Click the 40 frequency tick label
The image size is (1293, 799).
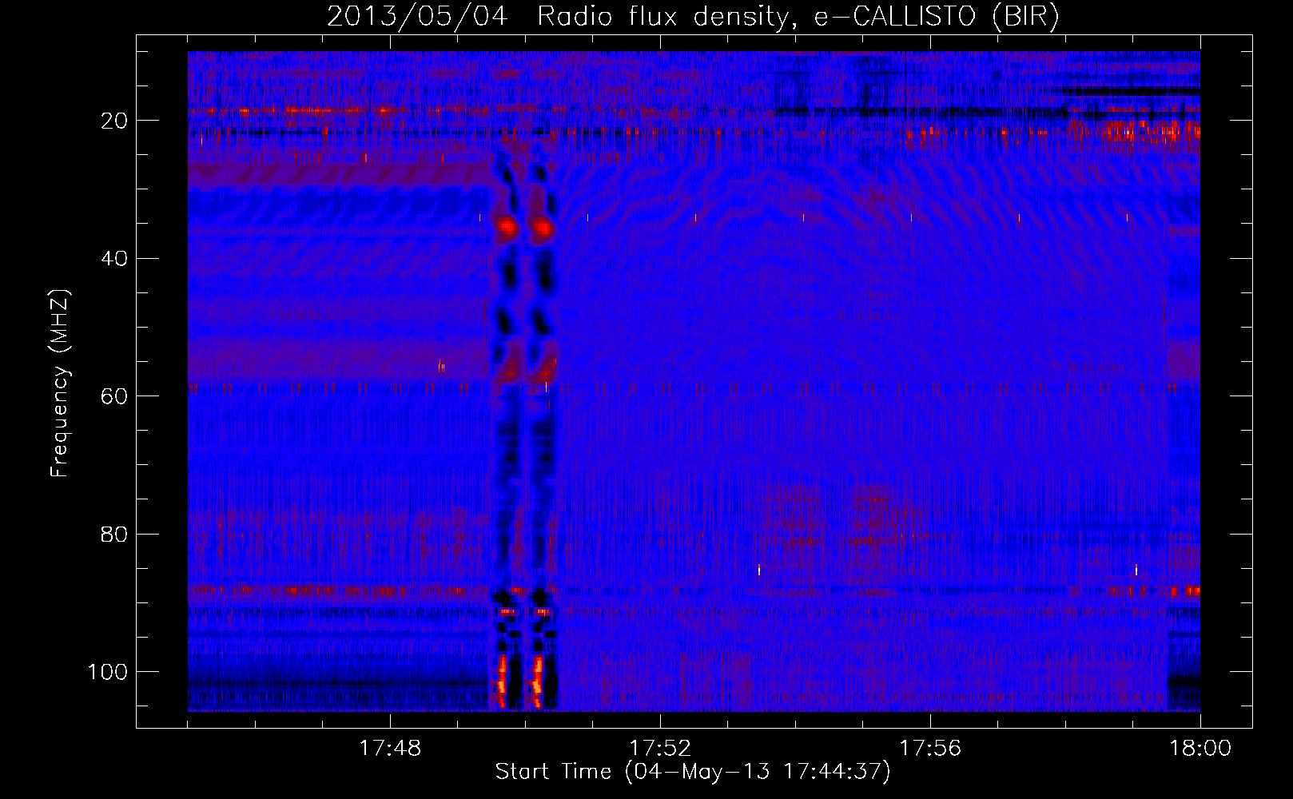click(114, 258)
